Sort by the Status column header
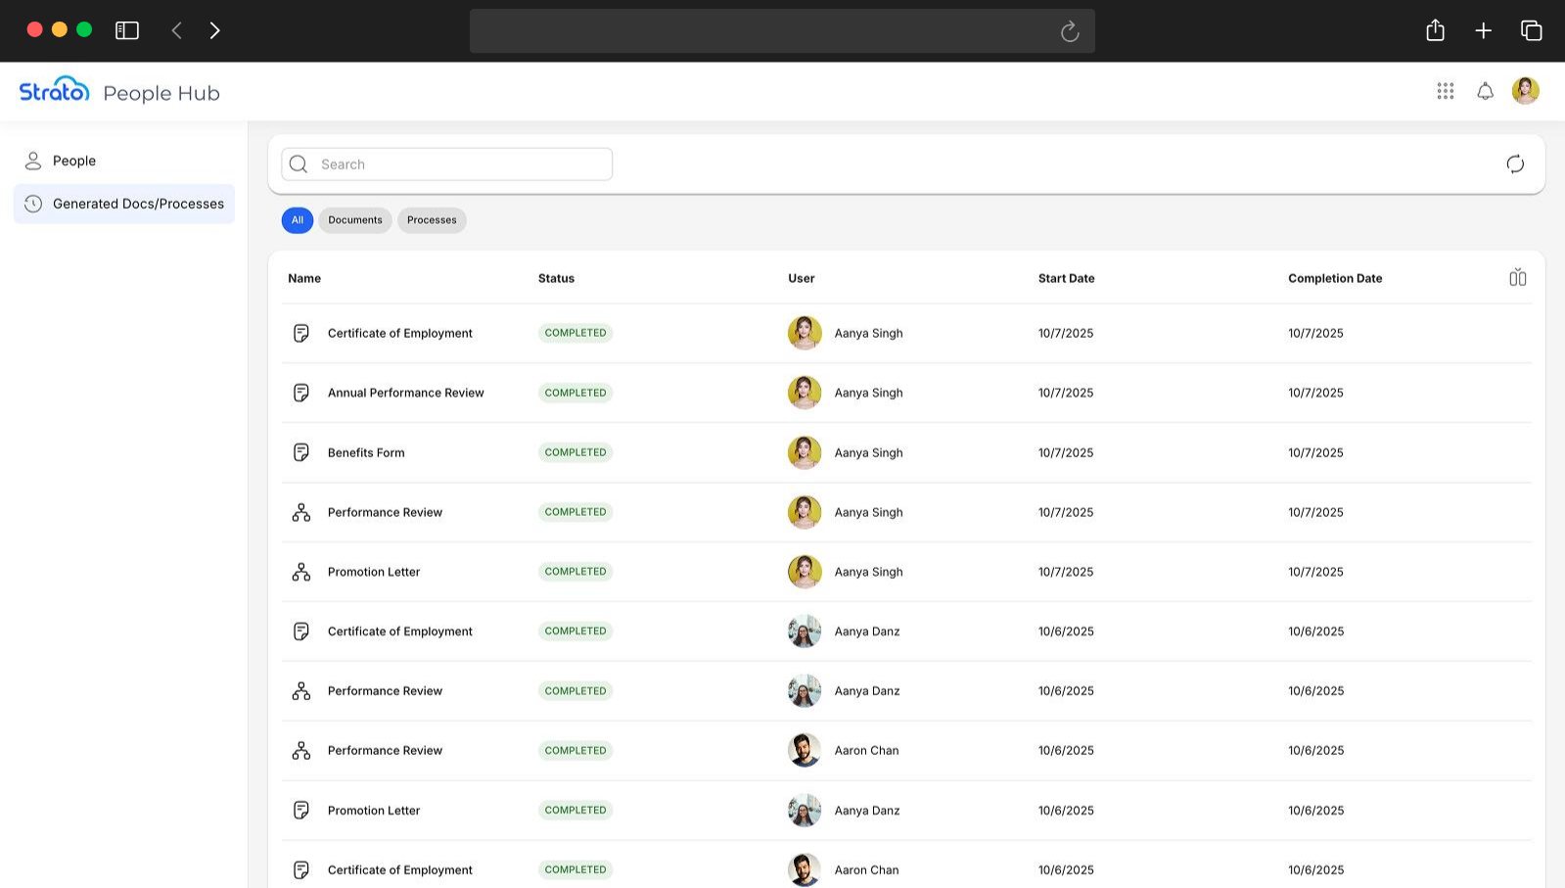Viewport: 1565px width, 888px height. point(556,279)
